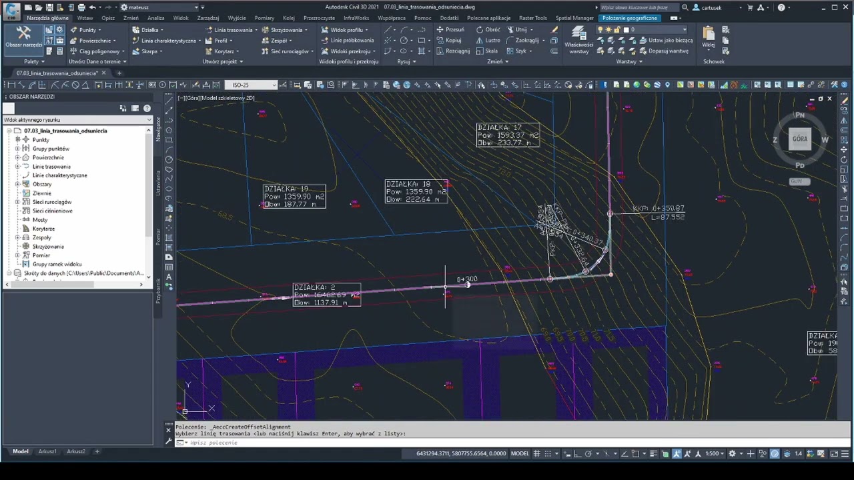The image size is (854, 480).
Task: Expand the Linie trasowania tree node
Action: click(x=18, y=167)
